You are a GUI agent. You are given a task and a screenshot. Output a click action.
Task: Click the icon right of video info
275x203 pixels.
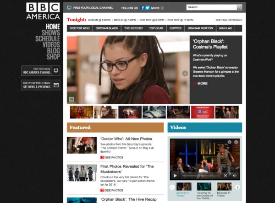point(236,142)
